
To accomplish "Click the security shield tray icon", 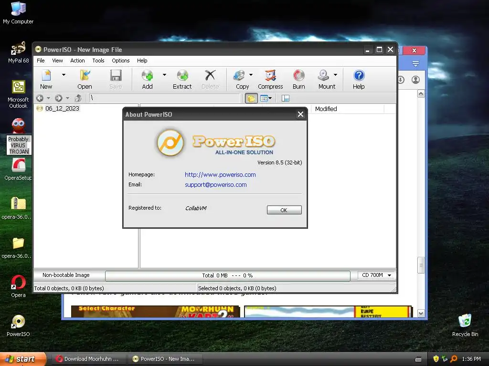I will click(x=436, y=359).
